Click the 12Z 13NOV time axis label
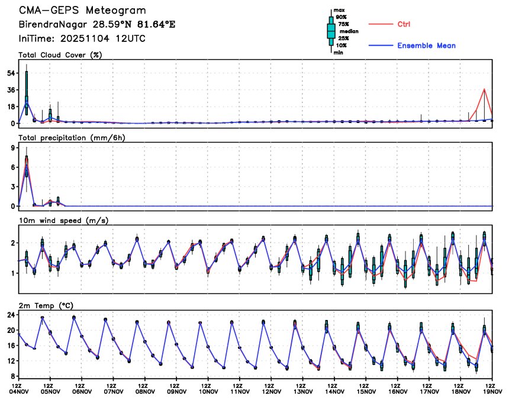509x401 pixels. point(303,389)
